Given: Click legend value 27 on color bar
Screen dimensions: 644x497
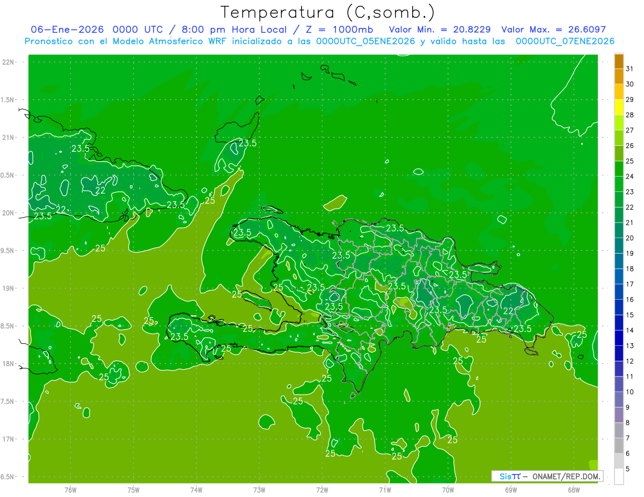Looking at the screenshot, I should pyautogui.click(x=630, y=130).
